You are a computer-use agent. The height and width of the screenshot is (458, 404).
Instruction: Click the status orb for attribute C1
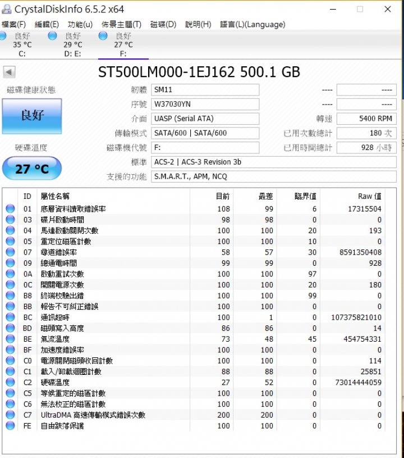10,371
